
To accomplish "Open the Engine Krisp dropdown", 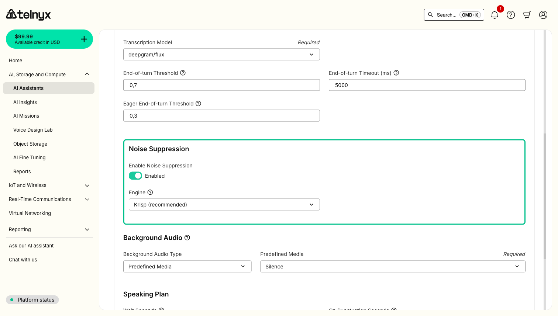I will pos(224,205).
